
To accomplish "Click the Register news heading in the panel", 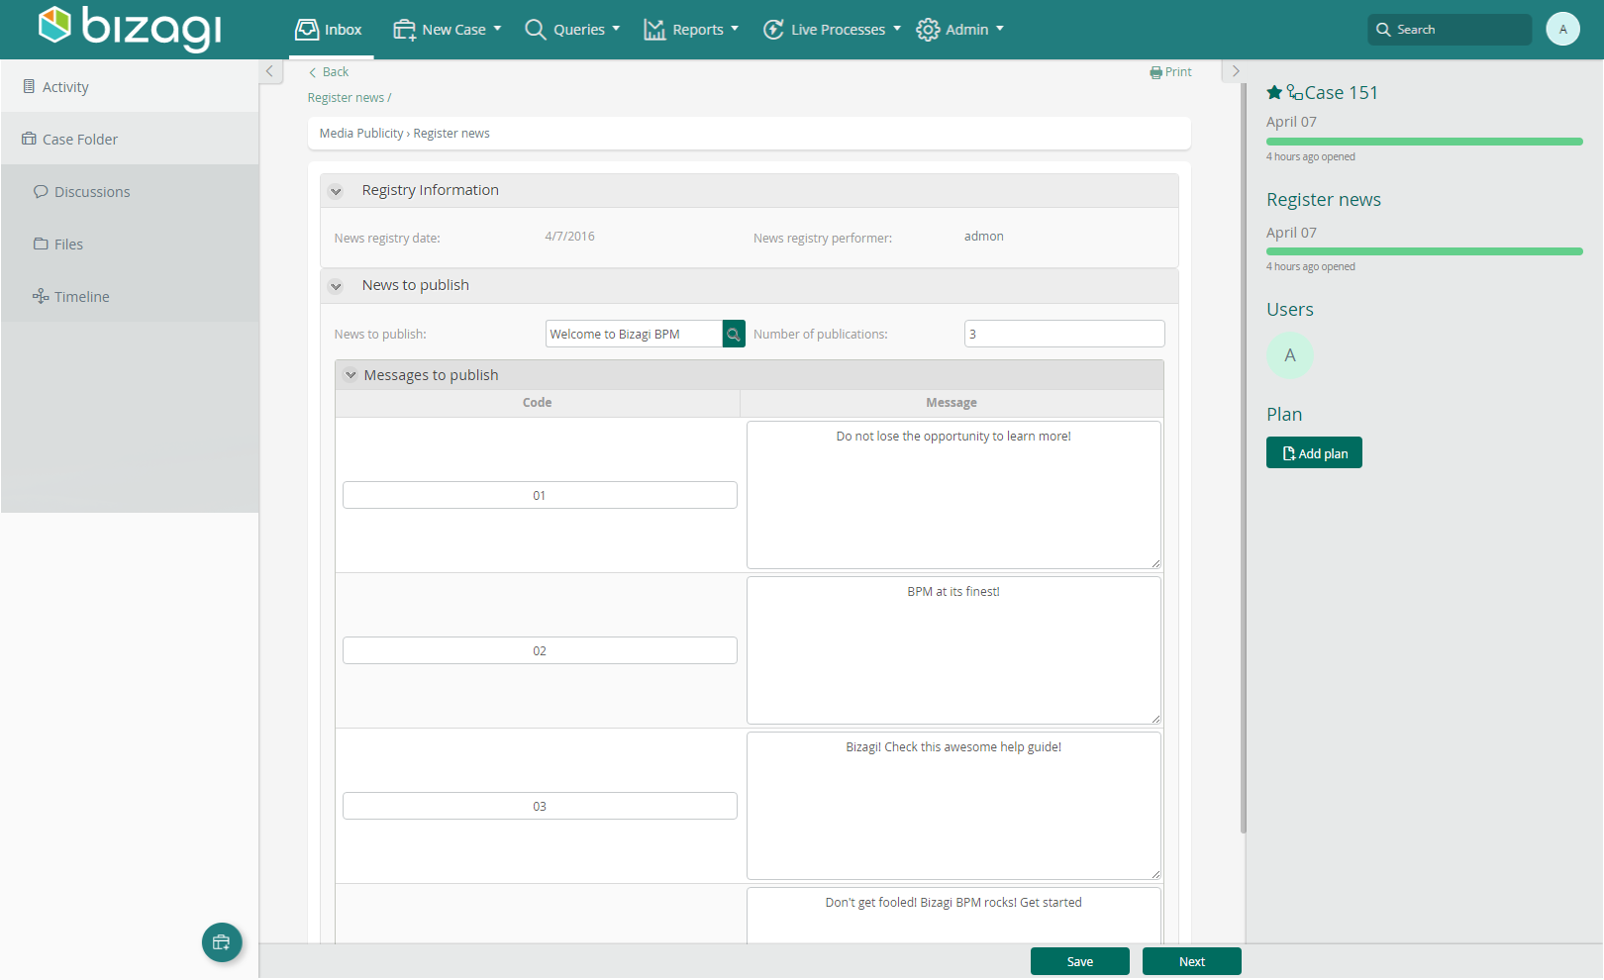I will click(x=1324, y=199).
